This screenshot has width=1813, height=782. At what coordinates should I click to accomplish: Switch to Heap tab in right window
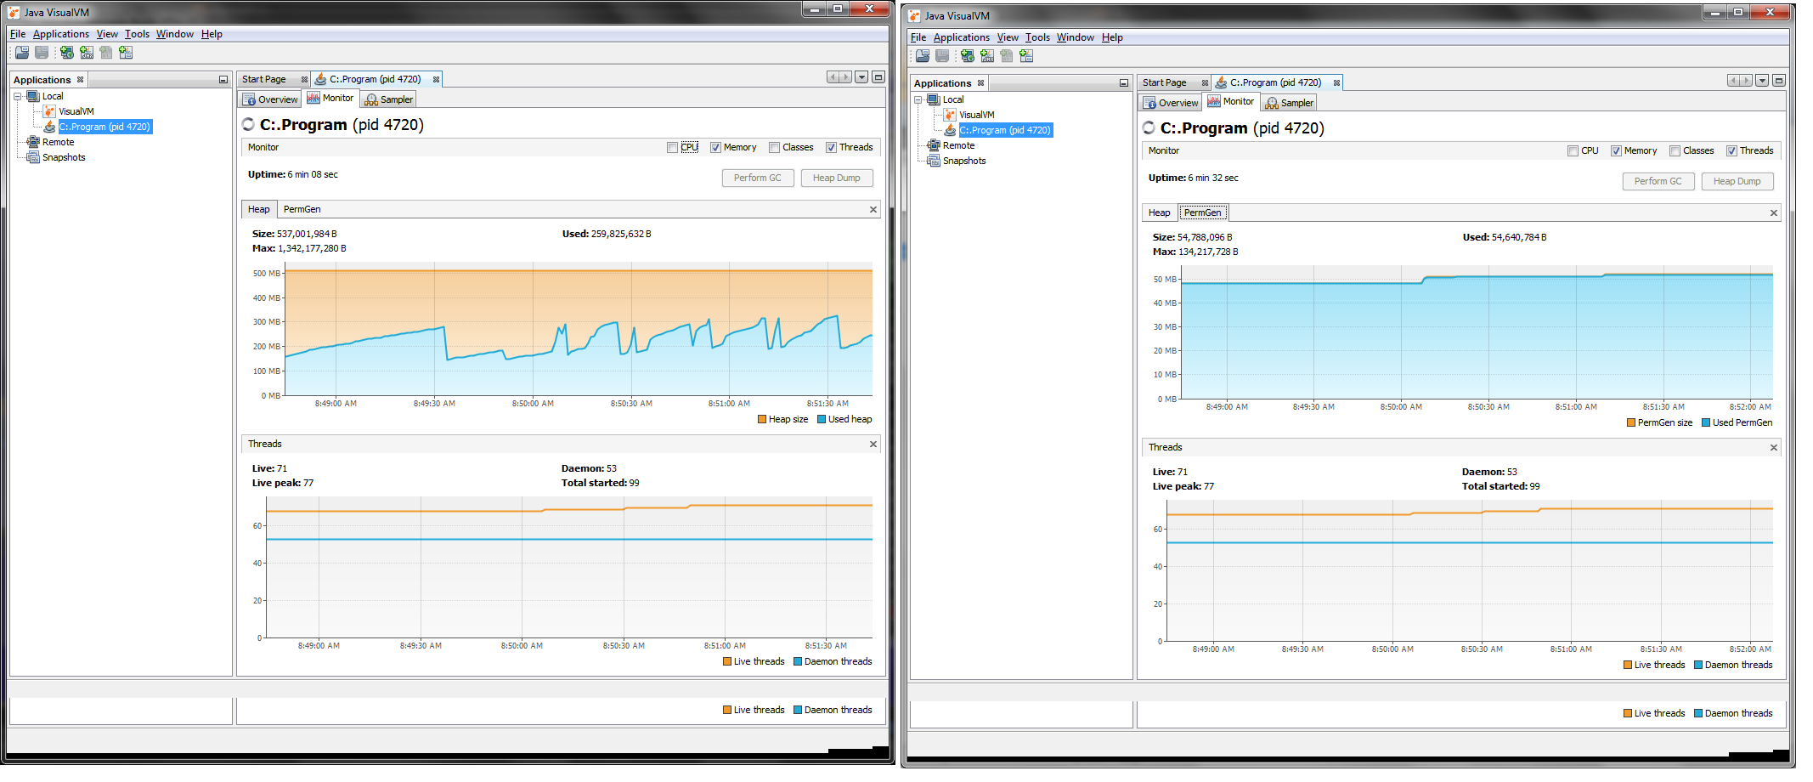(x=1160, y=213)
